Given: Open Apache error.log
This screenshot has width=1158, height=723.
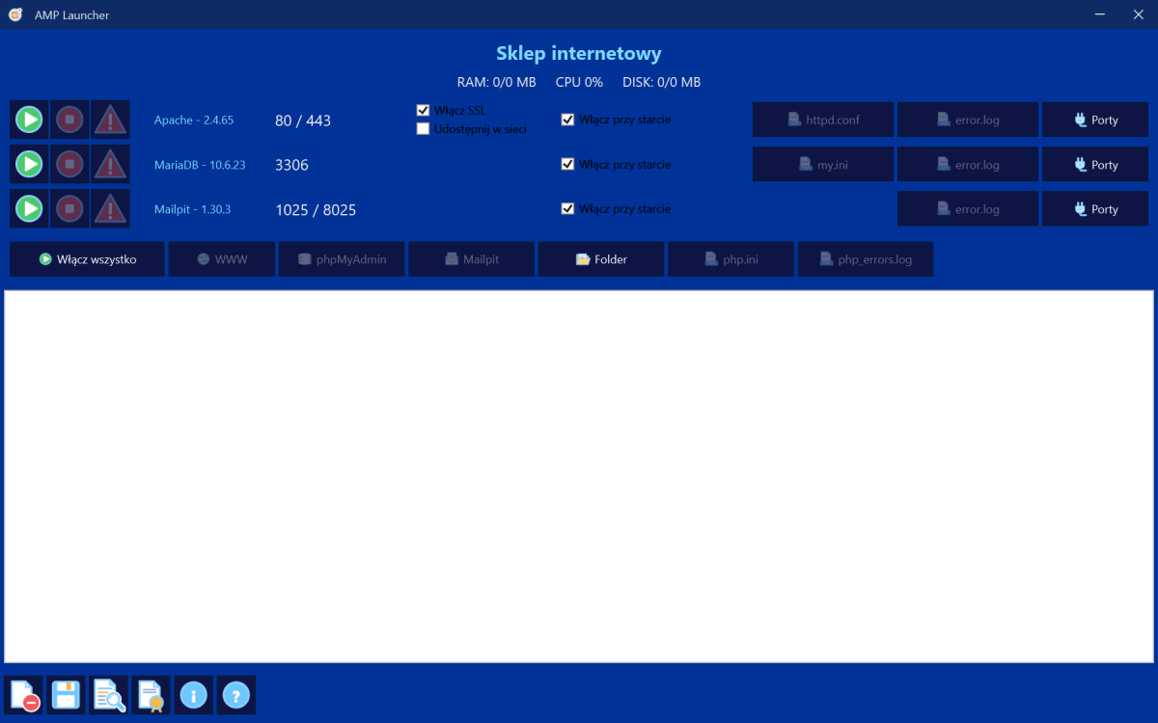Looking at the screenshot, I should point(968,120).
